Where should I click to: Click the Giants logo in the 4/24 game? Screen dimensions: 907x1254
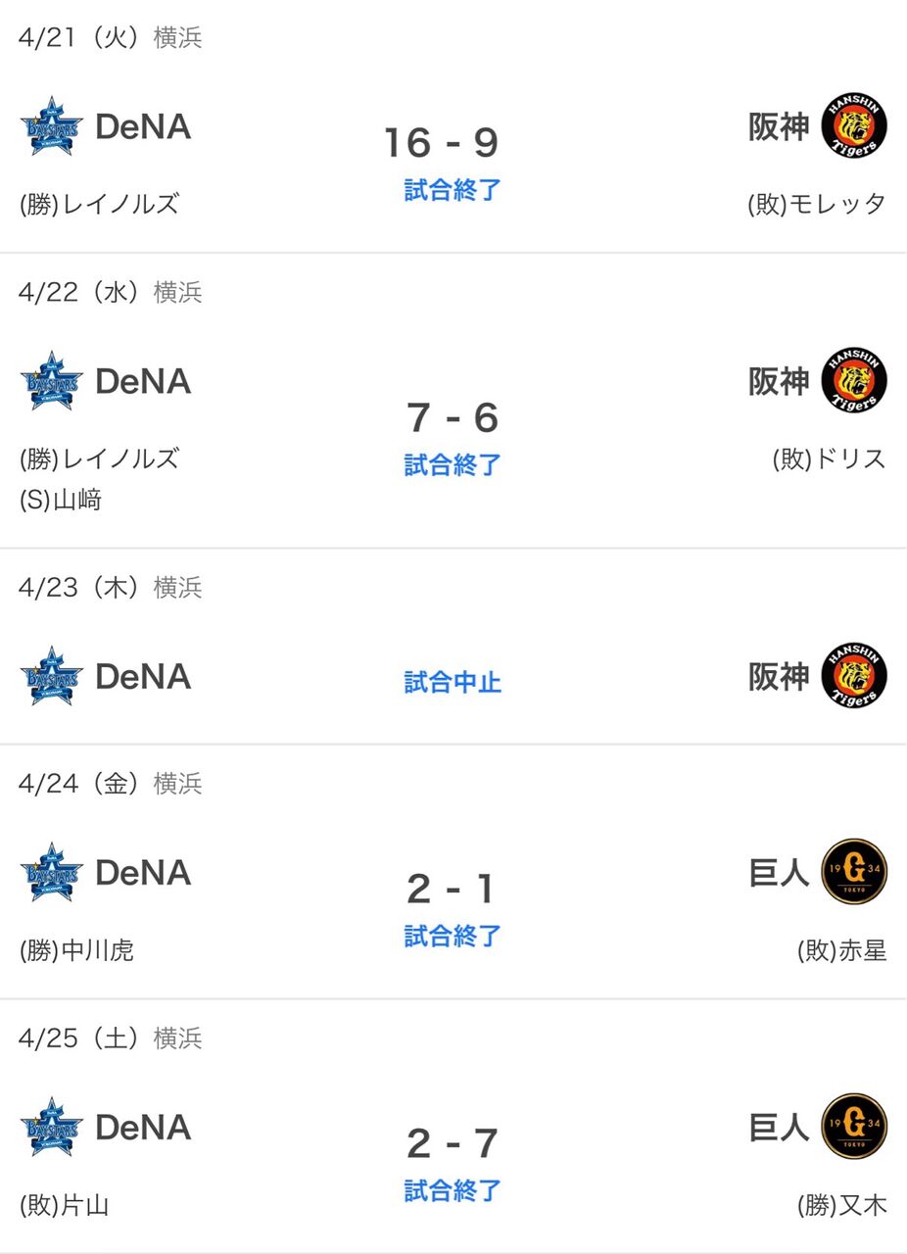854,872
